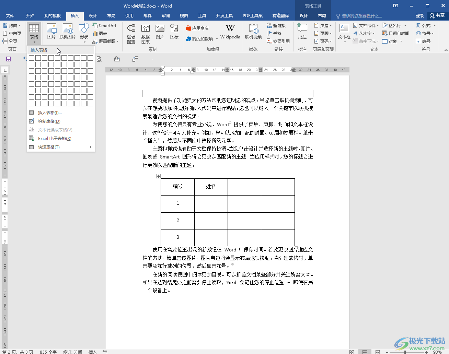The image size is (449, 354).
Task: Insert a 交叉引用 cross-reference
Action: click(x=278, y=42)
